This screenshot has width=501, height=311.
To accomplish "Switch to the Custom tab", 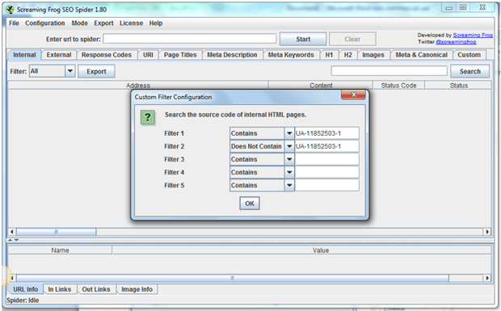I will [x=469, y=55].
